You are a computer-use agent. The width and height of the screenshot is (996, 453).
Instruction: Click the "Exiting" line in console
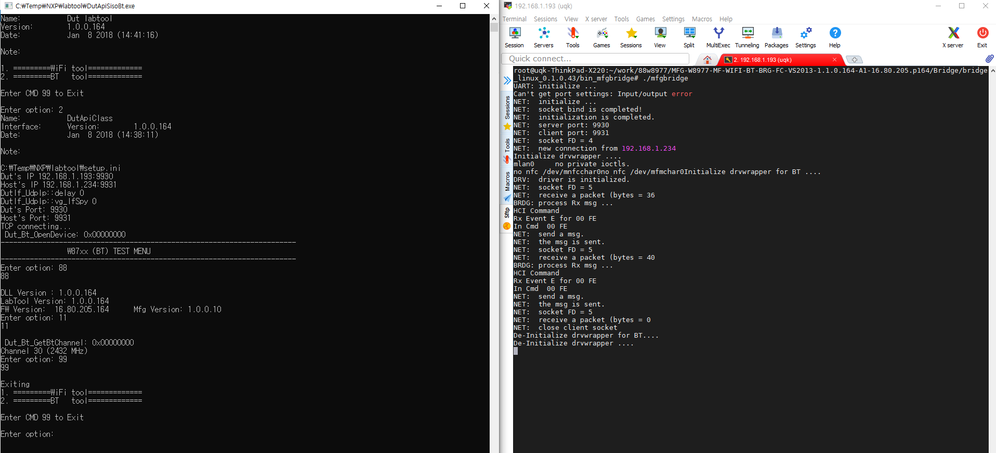pyautogui.click(x=15, y=384)
